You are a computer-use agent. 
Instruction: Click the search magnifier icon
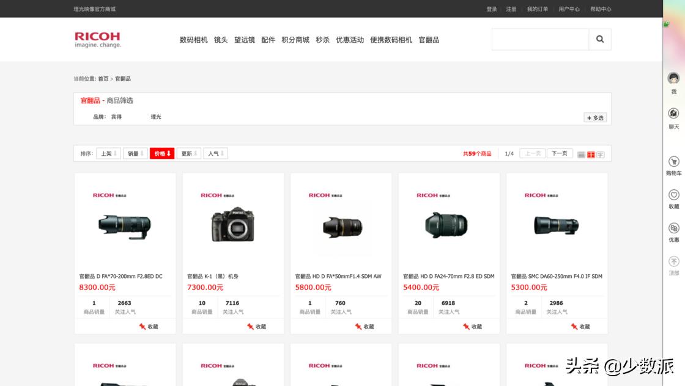[600, 39]
